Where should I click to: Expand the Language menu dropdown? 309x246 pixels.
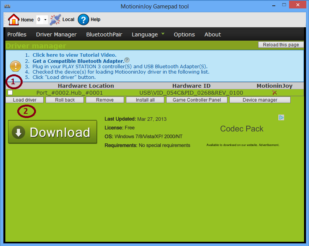click(x=148, y=34)
